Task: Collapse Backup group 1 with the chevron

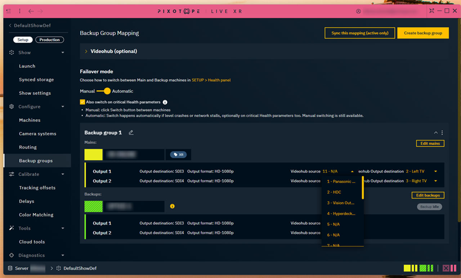Action: 436,133
